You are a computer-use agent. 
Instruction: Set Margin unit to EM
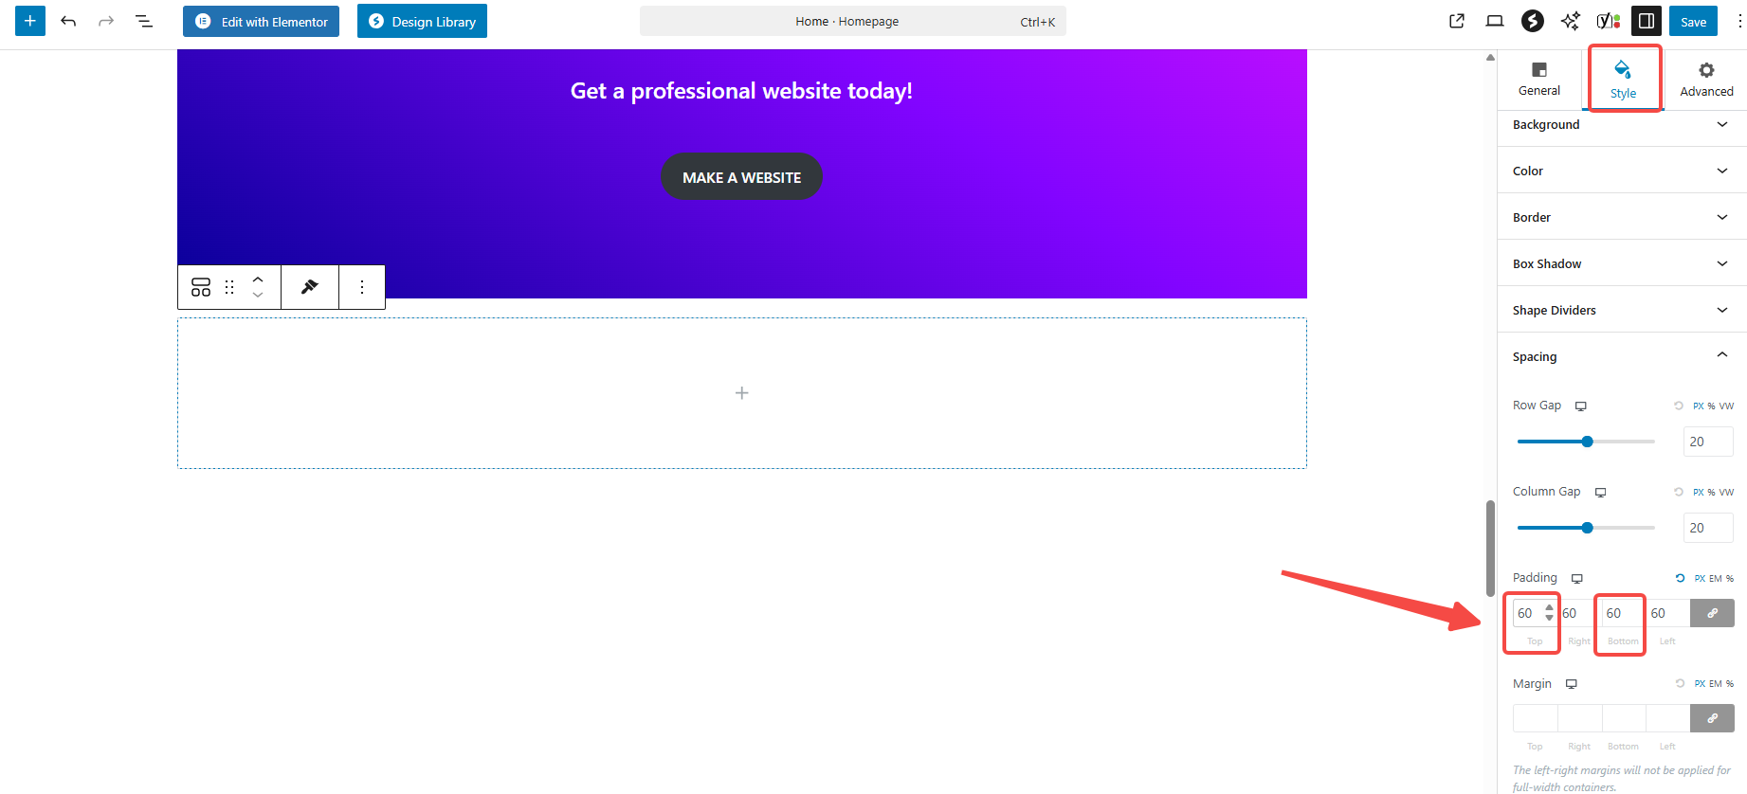tap(1716, 683)
